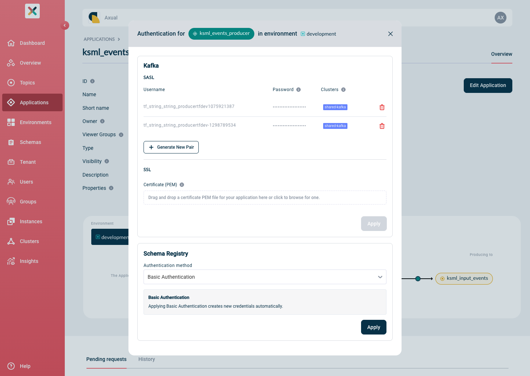Collapse the sidebar with the arrow button
This screenshot has height=376, width=530.
65,25
